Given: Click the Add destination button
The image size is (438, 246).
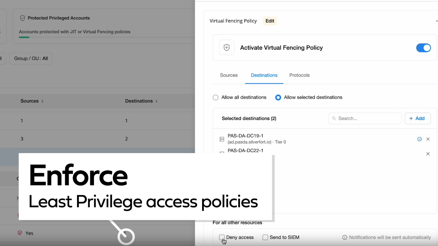Looking at the screenshot, I should point(418,118).
